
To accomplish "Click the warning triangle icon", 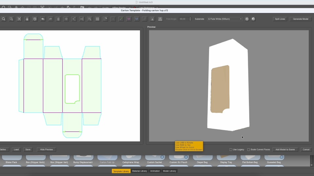I will click(160, 19).
